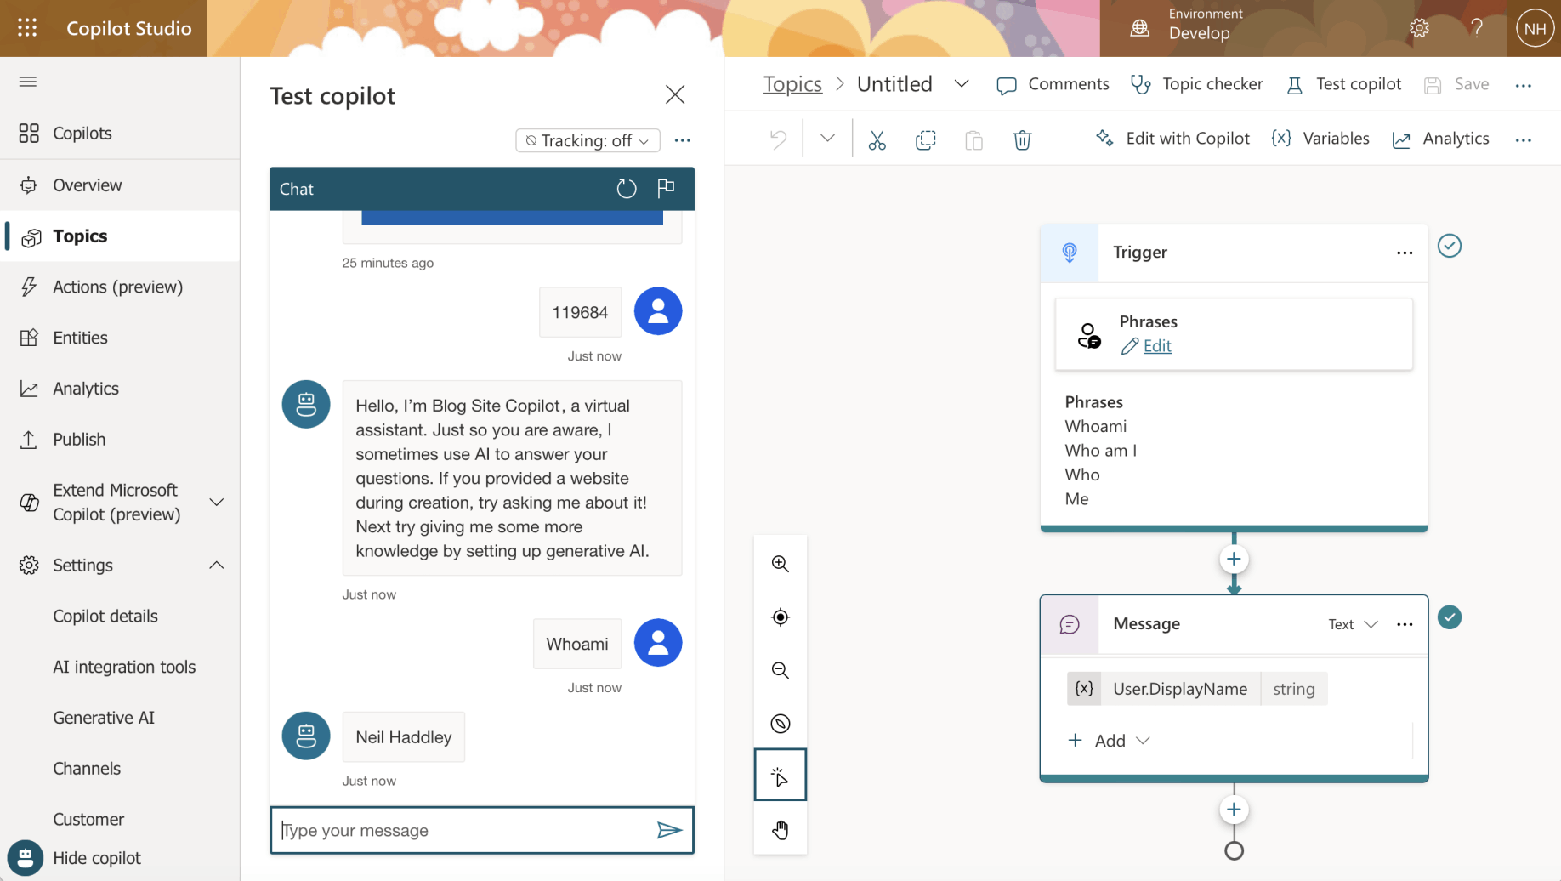Viewport: 1561px width, 881px height.
Task: Zoom out on the canvas
Action: point(780,671)
